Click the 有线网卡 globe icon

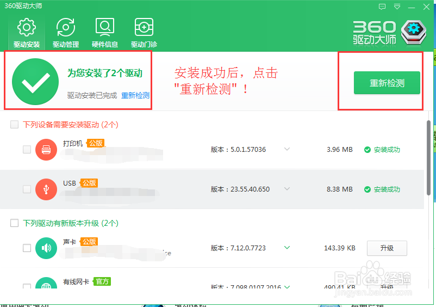click(46, 283)
